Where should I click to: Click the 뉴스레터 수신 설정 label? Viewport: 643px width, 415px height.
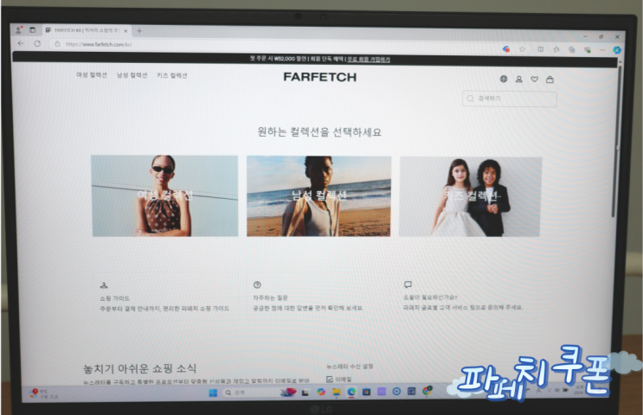coord(350,367)
